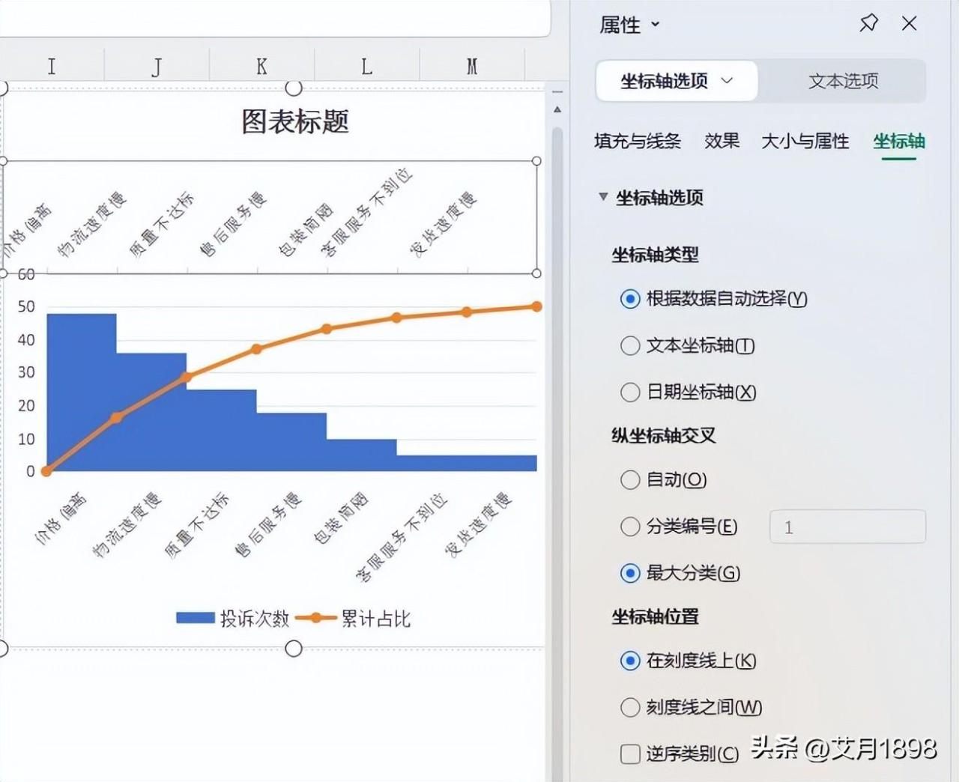Click the 投诉次数 legend entry

tap(233, 618)
